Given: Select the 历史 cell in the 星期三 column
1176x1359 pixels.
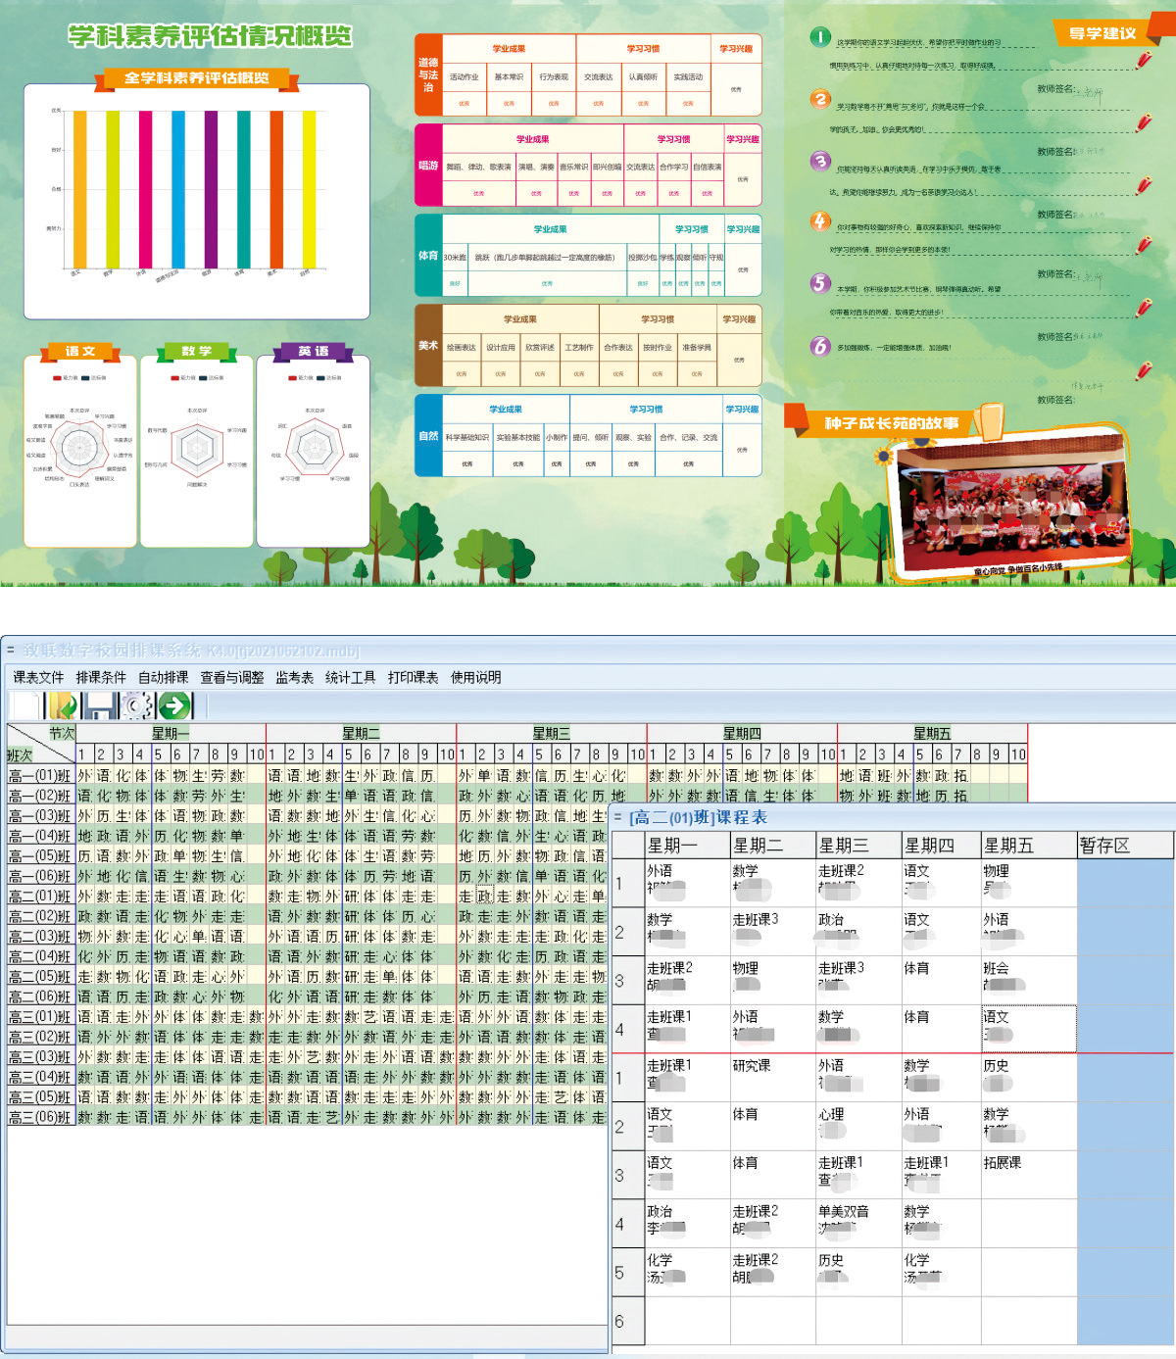Looking at the screenshot, I should (857, 1271).
